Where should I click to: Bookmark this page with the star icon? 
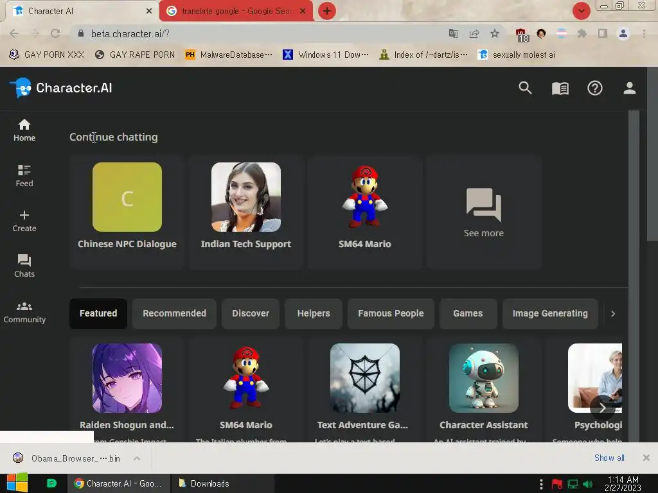coord(495,33)
